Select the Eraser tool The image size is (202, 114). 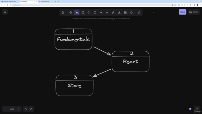(131, 13)
